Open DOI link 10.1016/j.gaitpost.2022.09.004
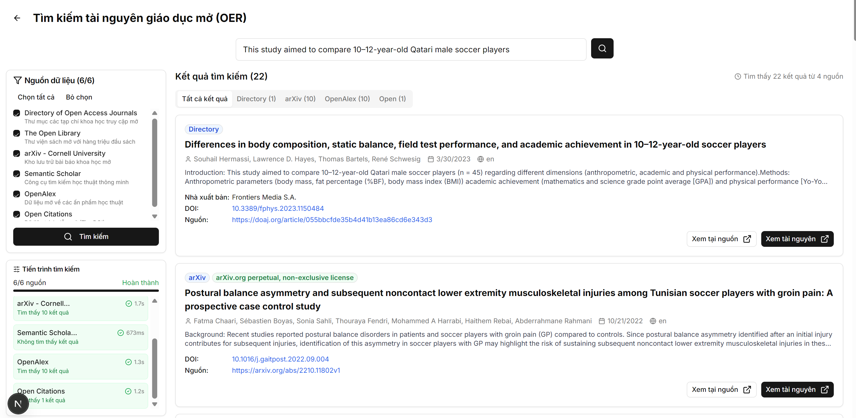 280,359
